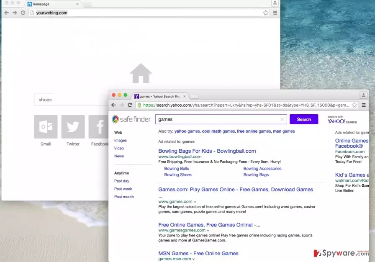Open the Gmail shortcut tile

point(46,127)
